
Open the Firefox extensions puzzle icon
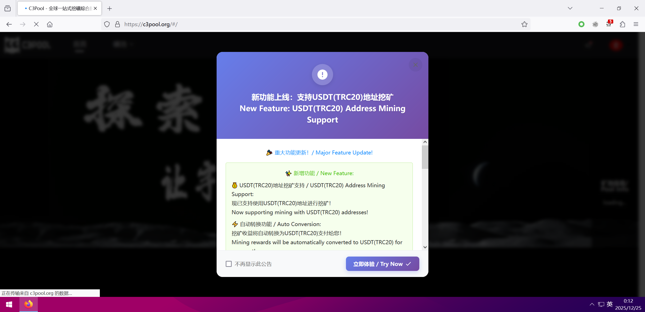(x=622, y=24)
